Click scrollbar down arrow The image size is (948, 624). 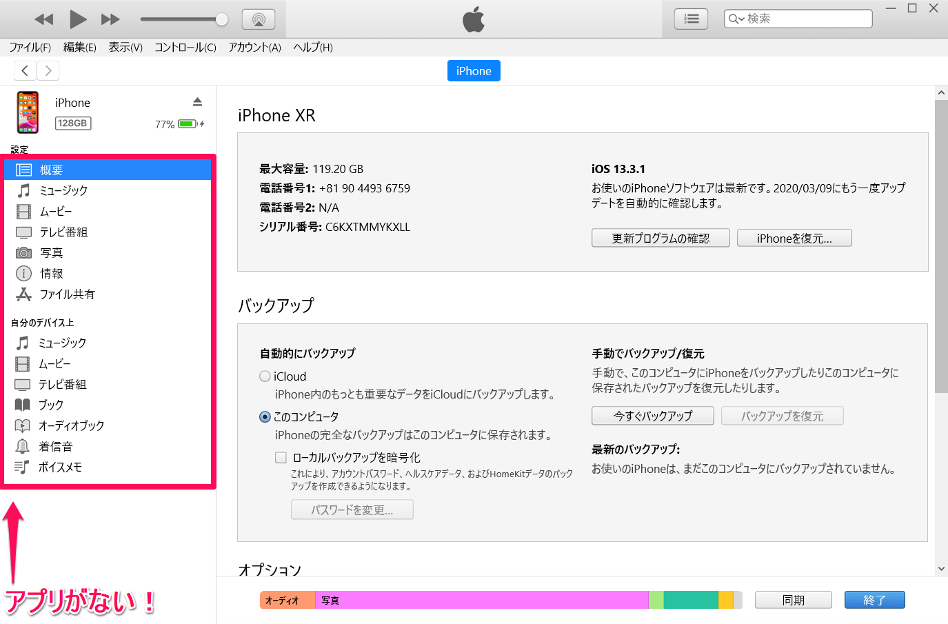pos(941,569)
